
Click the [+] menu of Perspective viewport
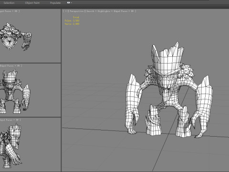pyautogui.click(x=65, y=11)
